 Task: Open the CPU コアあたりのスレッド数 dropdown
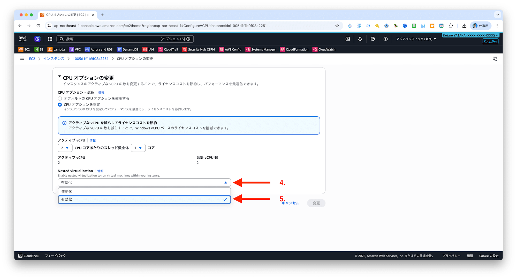[x=138, y=148]
